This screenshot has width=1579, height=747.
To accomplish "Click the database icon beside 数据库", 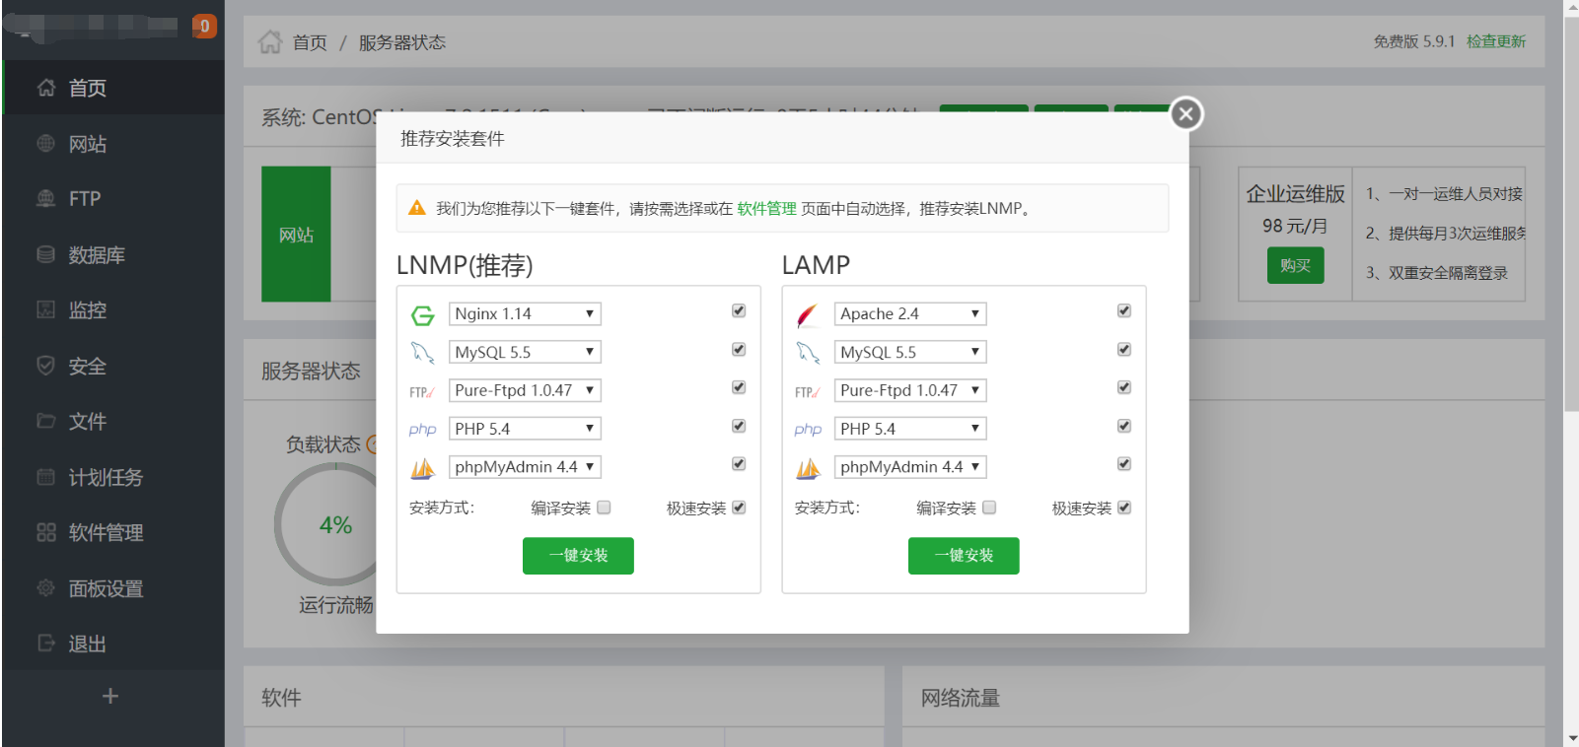I will pyautogui.click(x=45, y=254).
